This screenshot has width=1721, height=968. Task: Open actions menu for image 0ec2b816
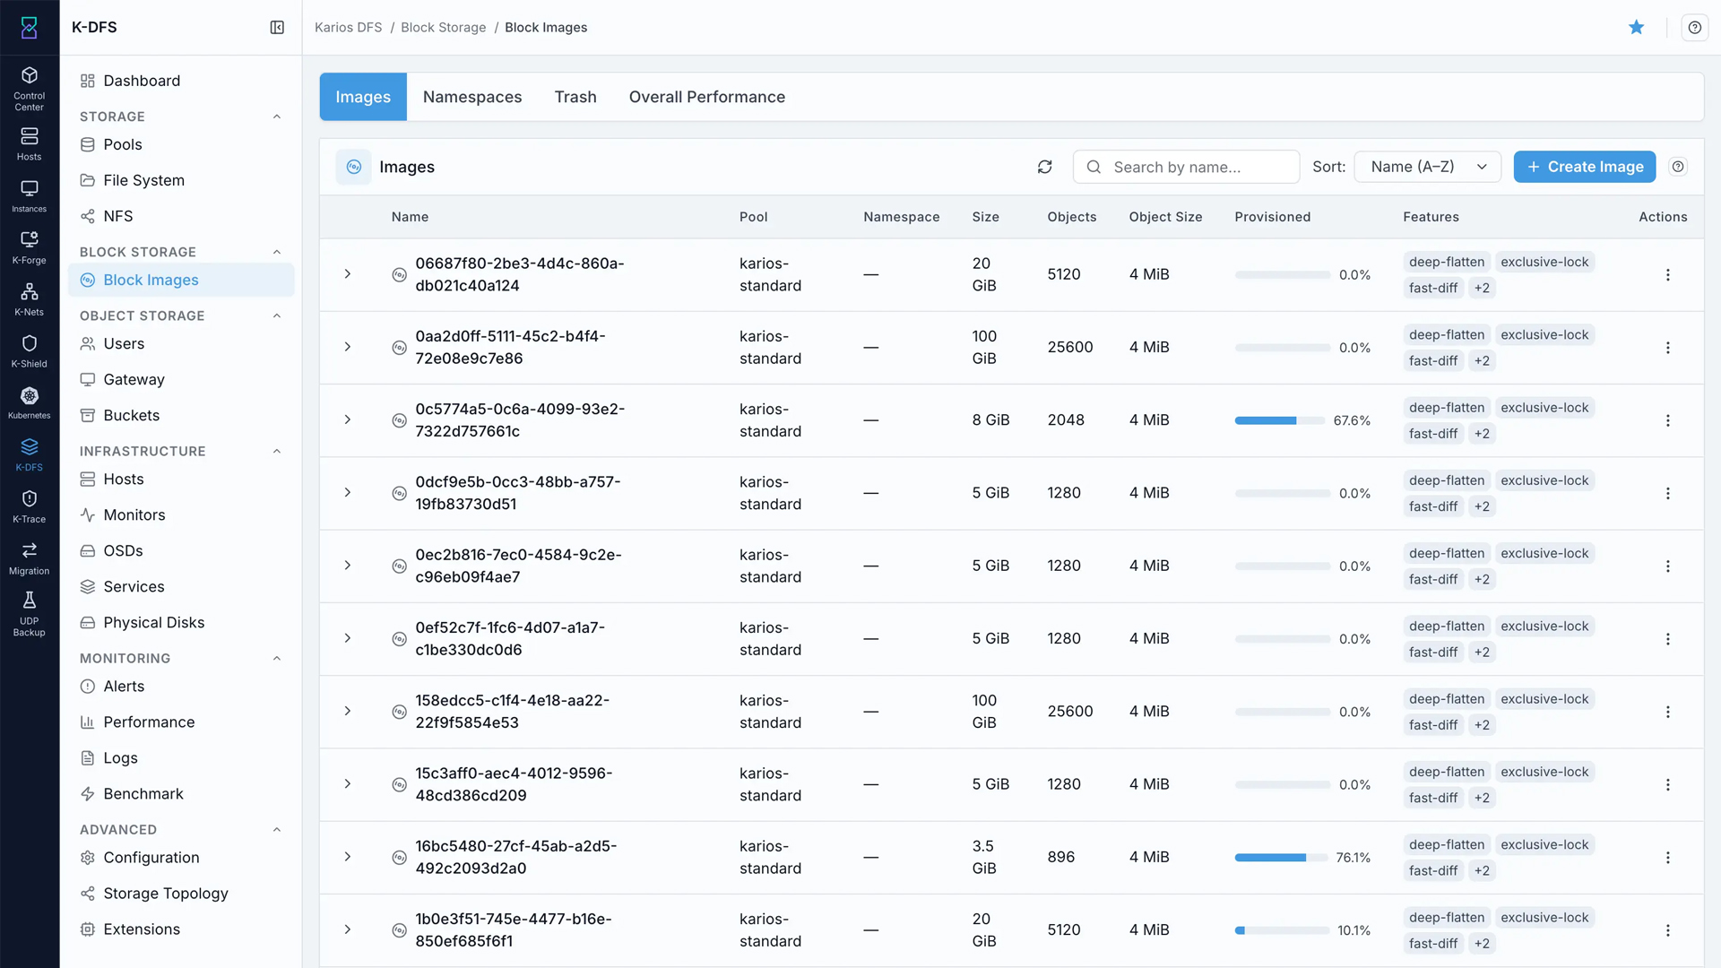point(1668,566)
